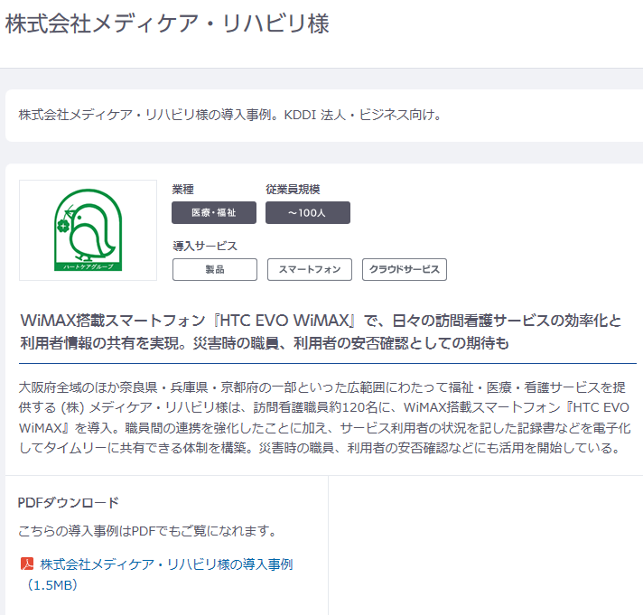The width and height of the screenshot is (643, 615).
Task: Click the クラウドサービス service tag
Action: tap(404, 269)
